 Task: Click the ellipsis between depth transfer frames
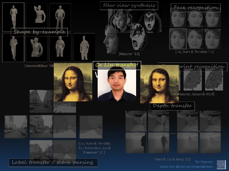(x=173, y=134)
